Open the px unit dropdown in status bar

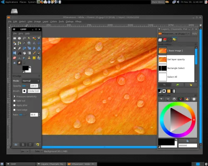pos(25,151)
